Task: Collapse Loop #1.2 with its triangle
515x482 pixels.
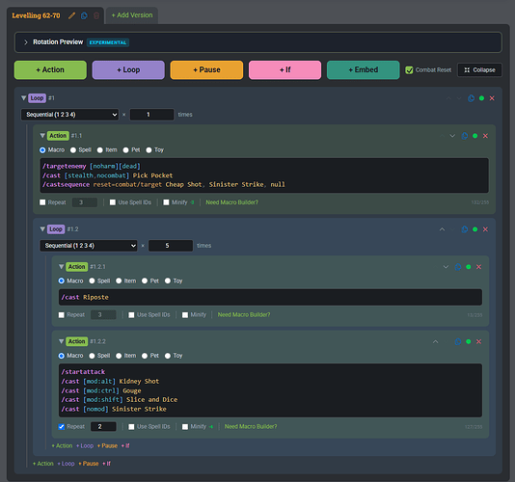Action: point(42,228)
